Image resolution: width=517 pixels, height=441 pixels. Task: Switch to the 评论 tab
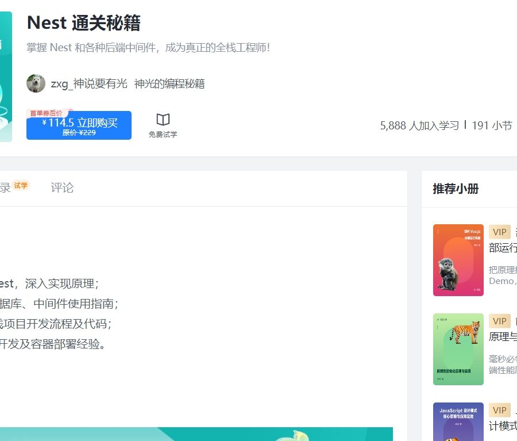point(63,188)
